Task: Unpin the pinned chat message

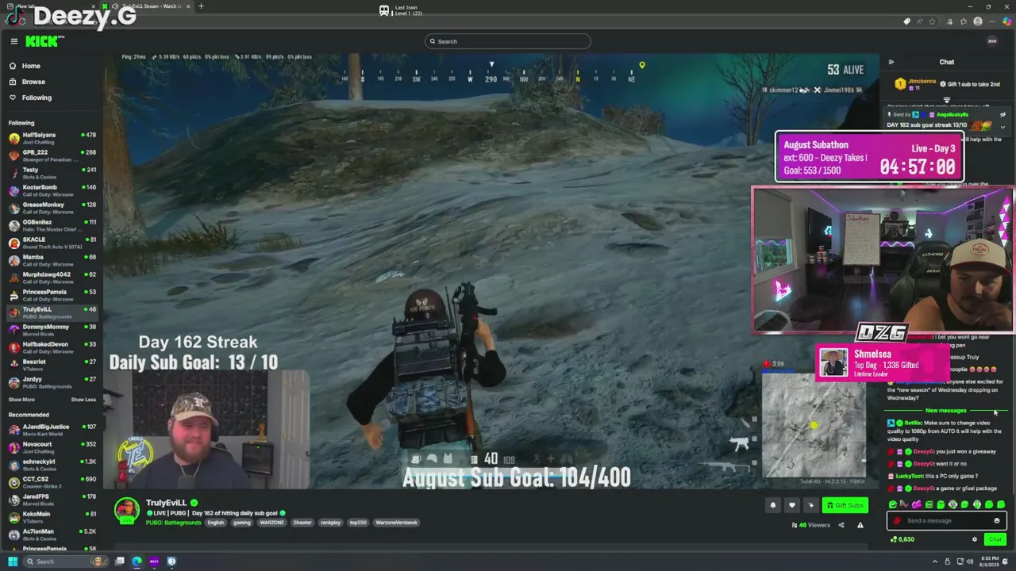Action: [1003, 114]
